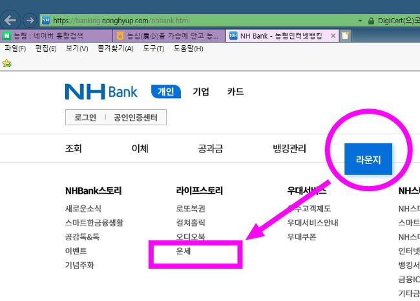The image size is (420, 301).
Task: Click the NH favicon in address bar
Action: point(46,21)
